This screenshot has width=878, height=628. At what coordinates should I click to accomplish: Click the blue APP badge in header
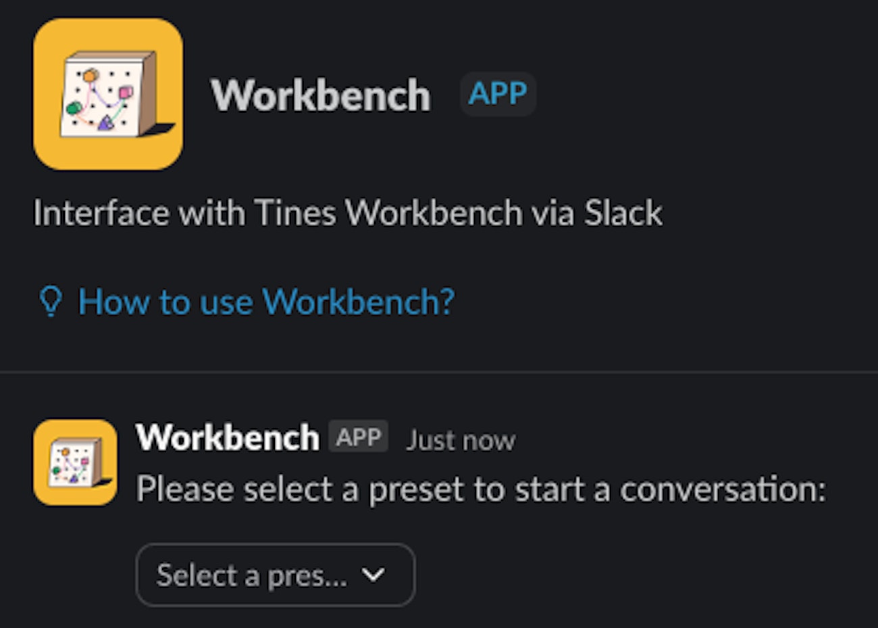[498, 93]
